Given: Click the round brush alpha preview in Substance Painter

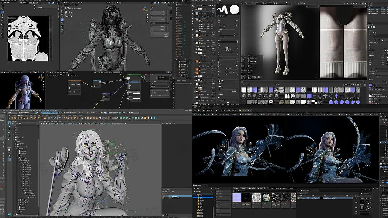Looking at the screenshot, I should (x=234, y=10).
